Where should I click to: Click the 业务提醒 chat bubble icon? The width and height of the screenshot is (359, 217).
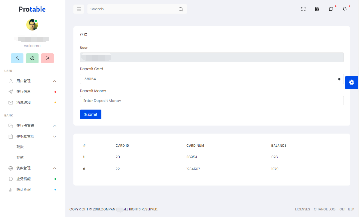pyautogui.click(x=10, y=179)
